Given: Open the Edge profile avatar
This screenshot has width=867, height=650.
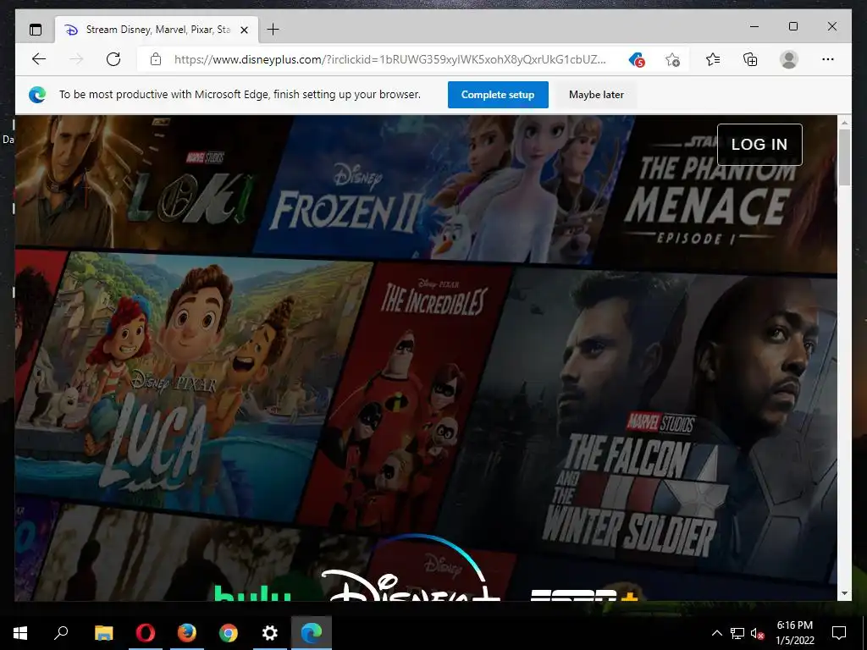Looking at the screenshot, I should pos(788,59).
